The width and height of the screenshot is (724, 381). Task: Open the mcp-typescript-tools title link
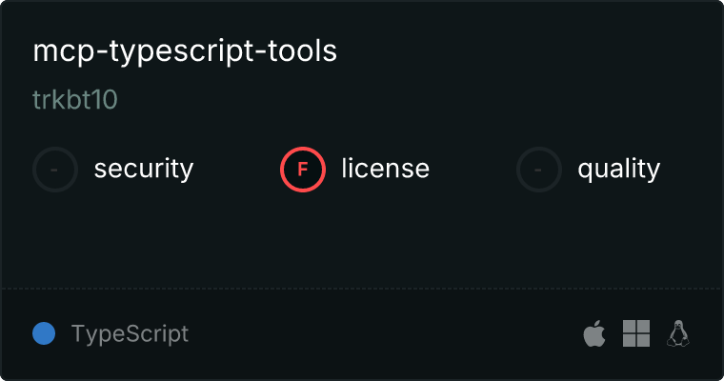pos(185,51)
